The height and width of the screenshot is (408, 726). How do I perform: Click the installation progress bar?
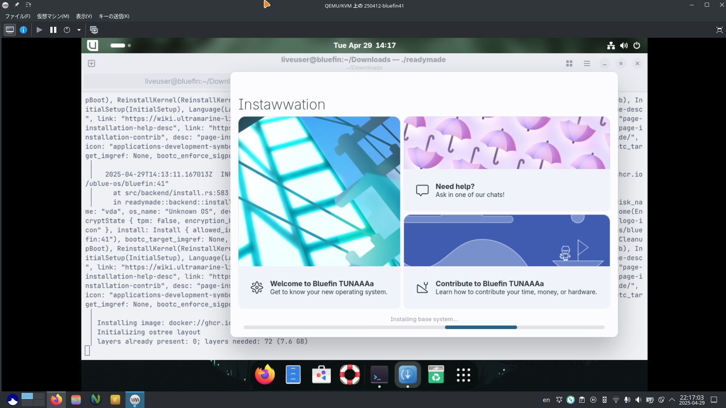(424, 327)
